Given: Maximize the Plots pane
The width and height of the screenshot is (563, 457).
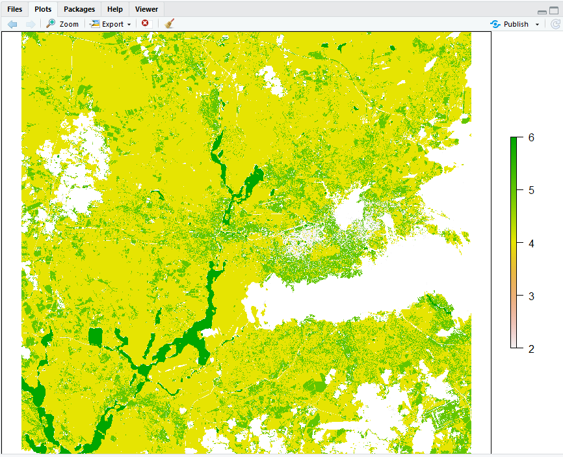Looking at the screenshot, I should [x=554, y=11].
